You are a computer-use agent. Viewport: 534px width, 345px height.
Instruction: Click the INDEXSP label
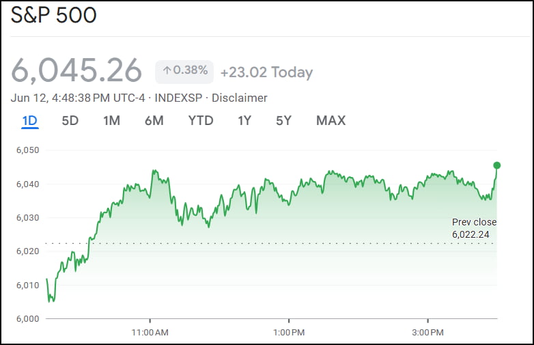(x=178, y=98)
